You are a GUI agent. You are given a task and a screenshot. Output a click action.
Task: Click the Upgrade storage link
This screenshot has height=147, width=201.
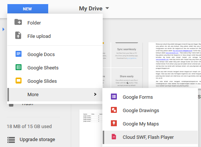click(x=37, y=140)
